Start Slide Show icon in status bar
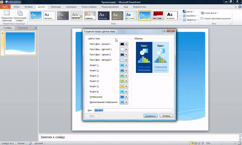Image resolution: width=242 pixels, height=145 pixels. [x=202, y=143]
